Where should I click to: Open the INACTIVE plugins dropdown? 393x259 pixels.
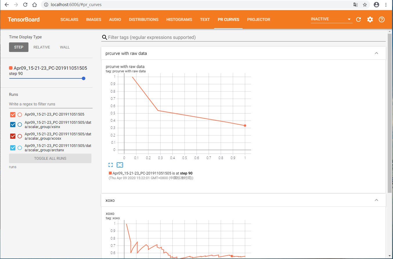(x=331, y=19)
